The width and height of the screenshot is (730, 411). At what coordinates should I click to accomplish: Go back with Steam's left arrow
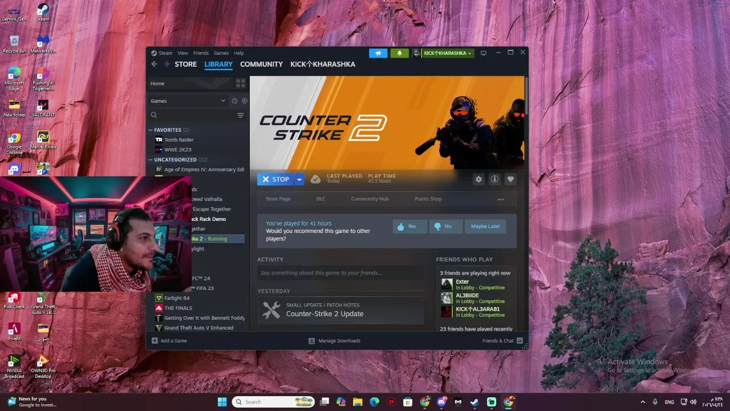[x=154, y=64]
